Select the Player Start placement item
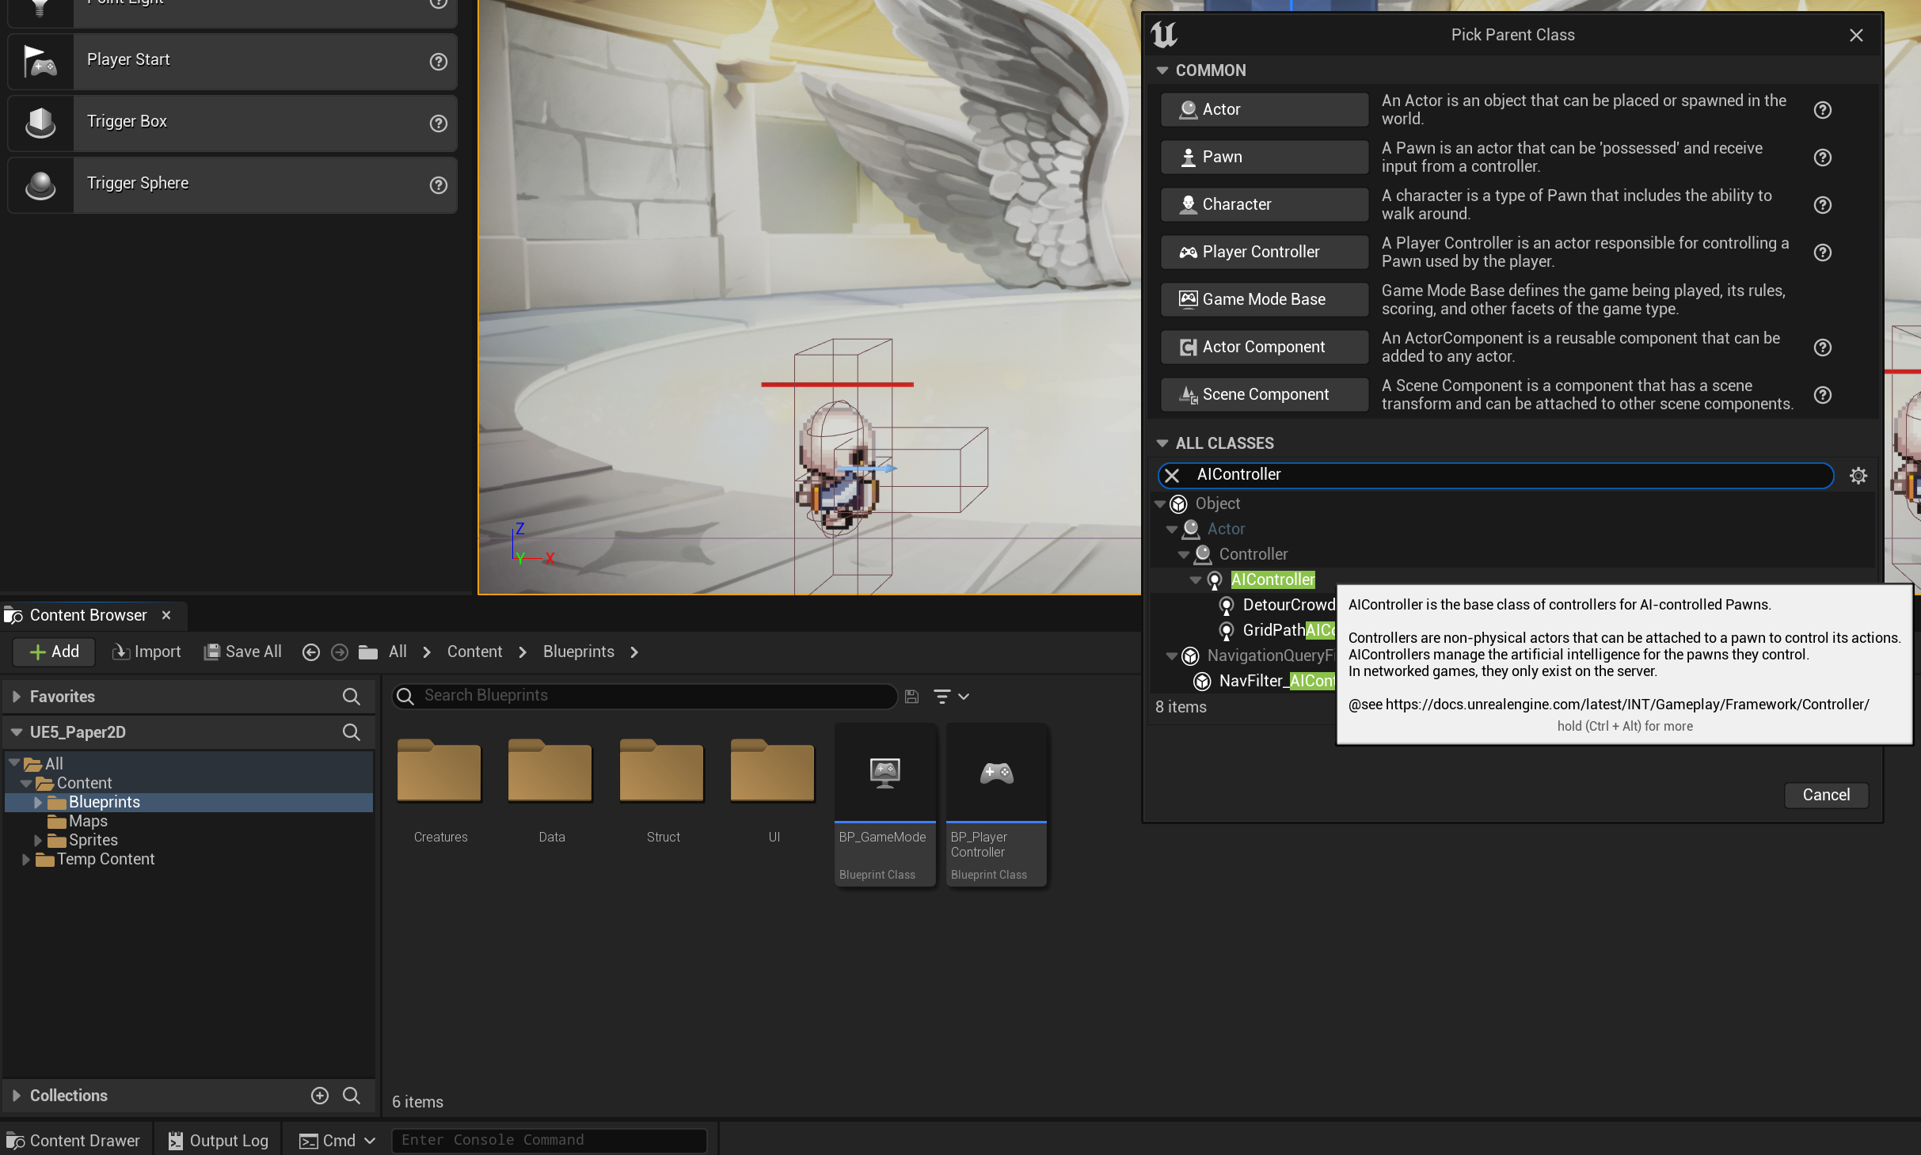Viewport: 1921px width, 1155px height. pos(232,61)
